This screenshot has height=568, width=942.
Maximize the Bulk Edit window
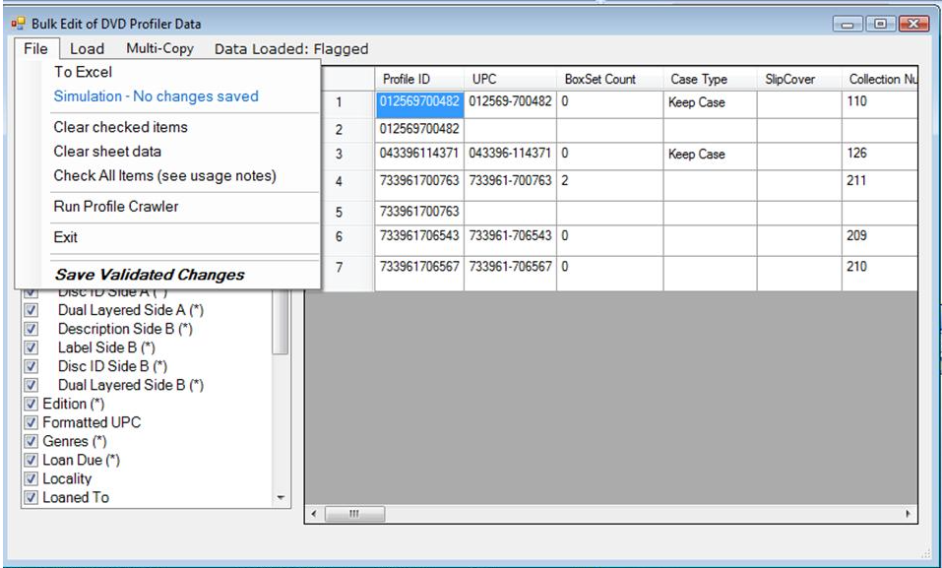(880, 24)
